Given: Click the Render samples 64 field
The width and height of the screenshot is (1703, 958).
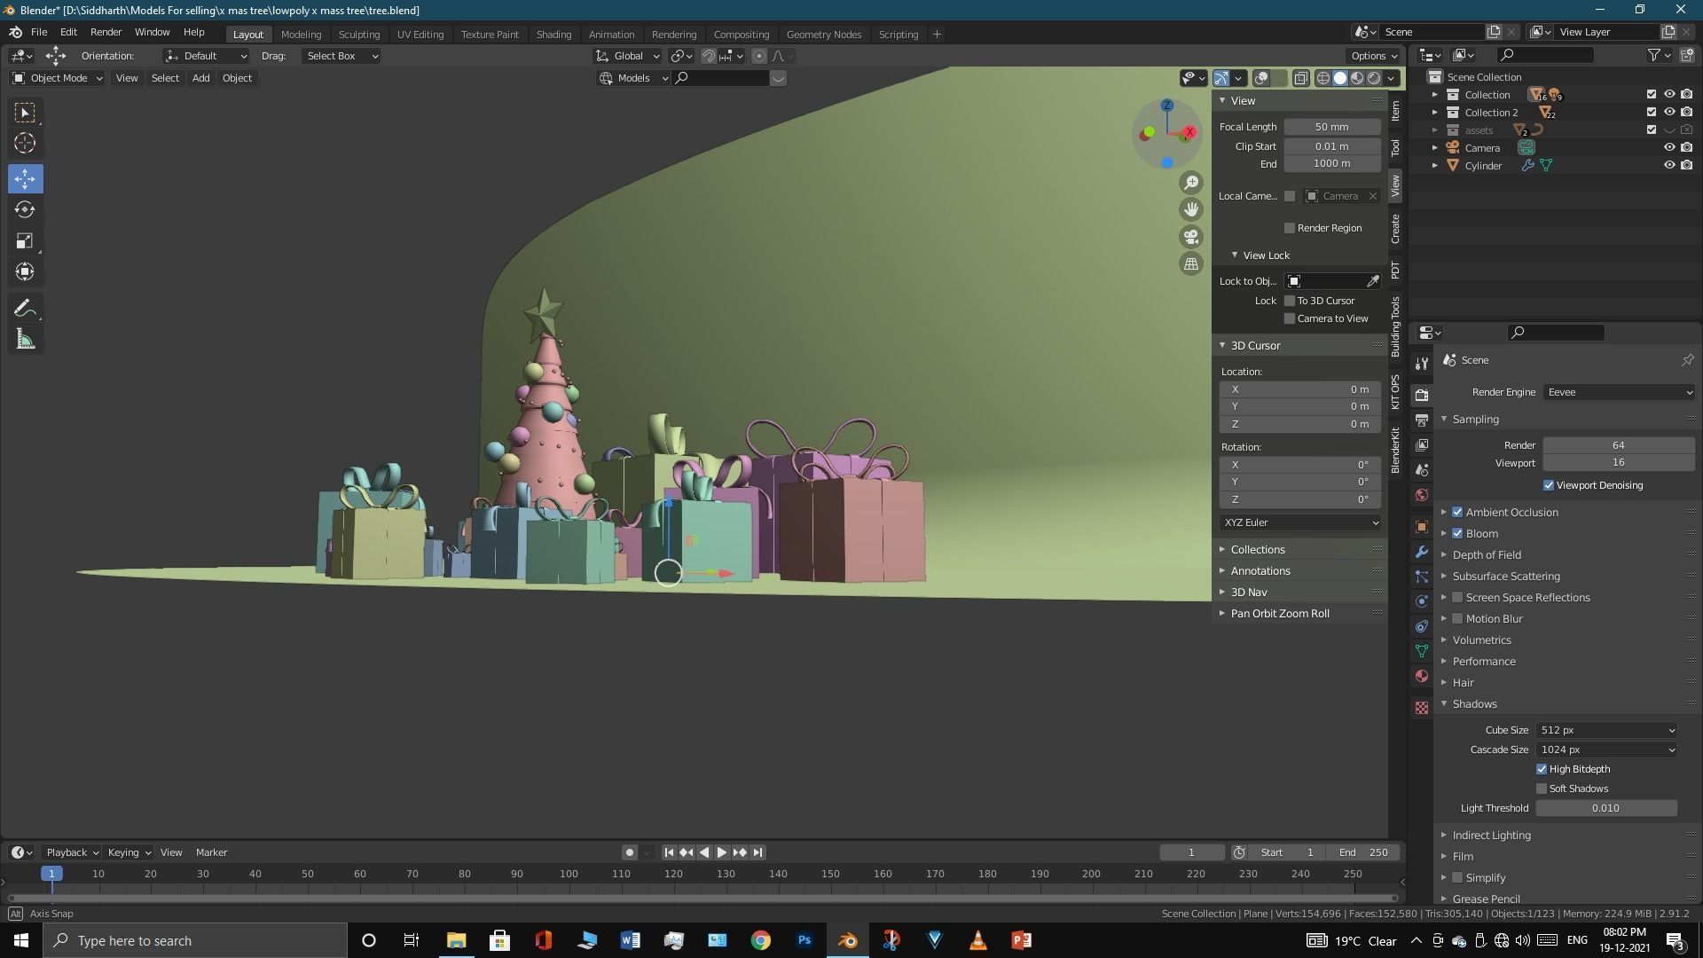Looking at the screenshot, I should [1619, 445].
